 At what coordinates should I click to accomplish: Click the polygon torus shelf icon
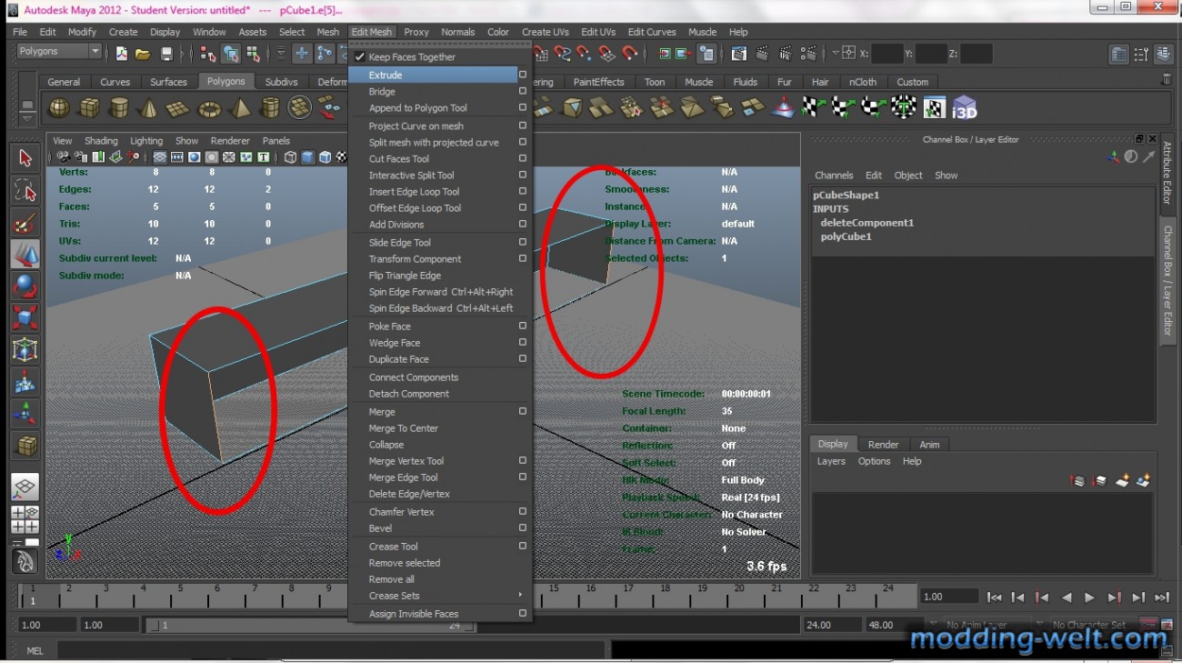(210, 109)
